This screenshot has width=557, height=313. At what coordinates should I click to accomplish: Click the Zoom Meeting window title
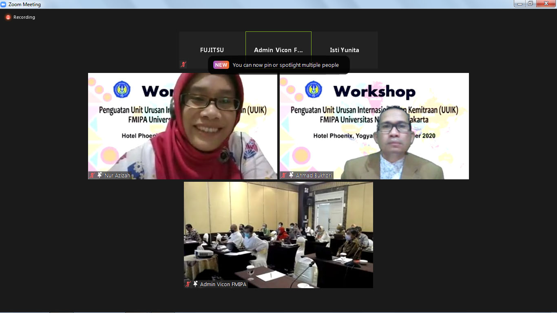click(24, 4)
